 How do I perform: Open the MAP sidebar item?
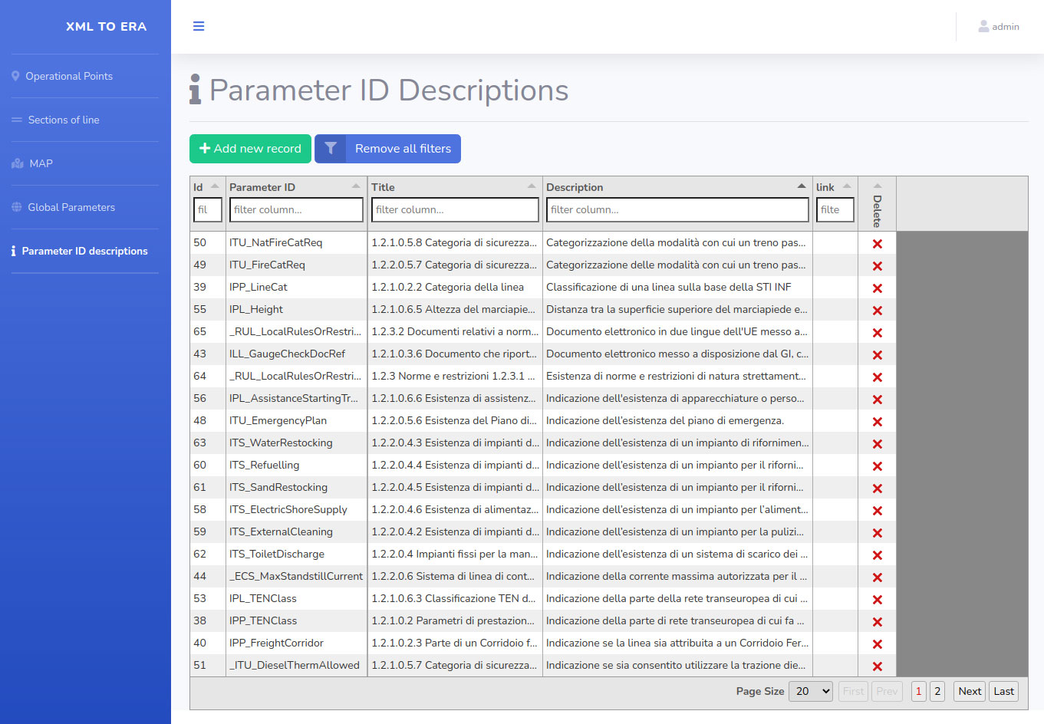pyautogui.click(x=41, y=163)
